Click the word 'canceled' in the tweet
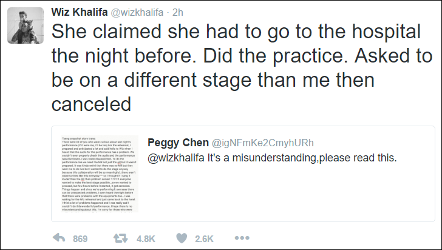The height and width of the screenshot is (250, 442). 91,104
